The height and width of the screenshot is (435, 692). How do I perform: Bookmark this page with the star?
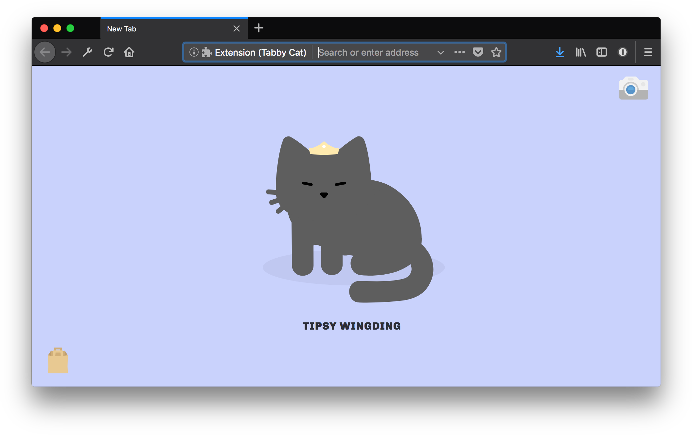(496, 52)
